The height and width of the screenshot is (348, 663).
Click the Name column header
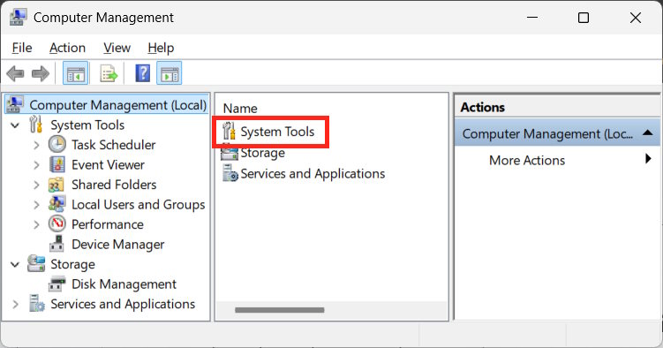click(x=240, y=109)
